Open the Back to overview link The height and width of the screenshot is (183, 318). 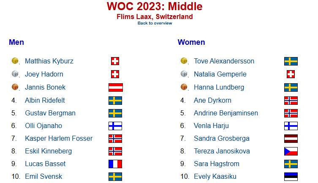click(x=155, y=23)
